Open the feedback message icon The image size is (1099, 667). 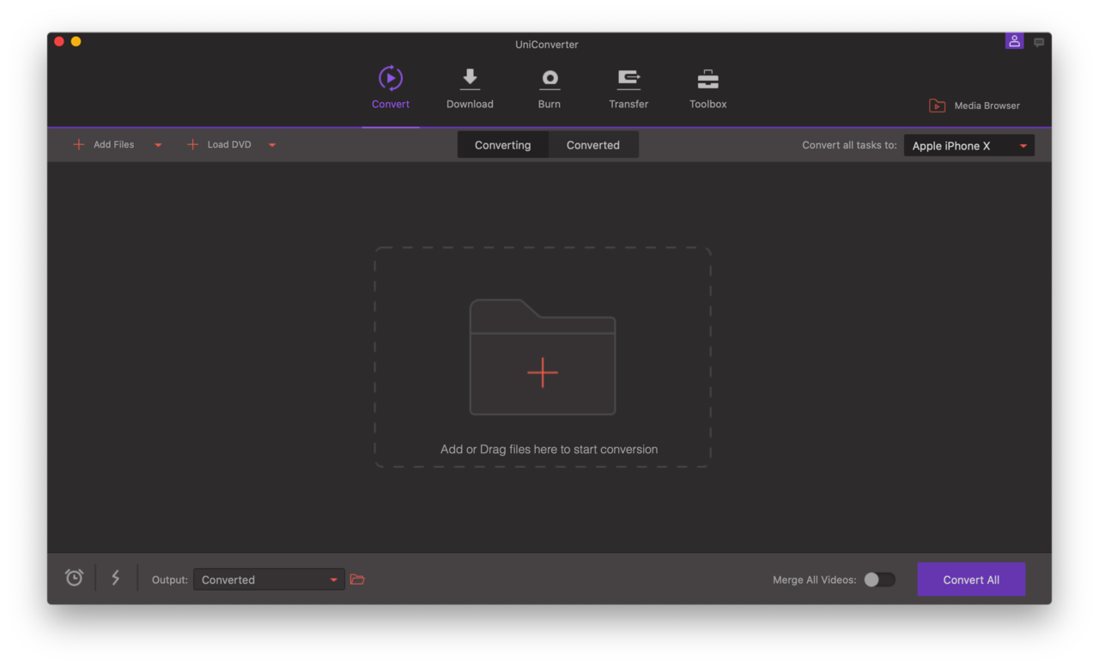(x=1039, y=42)
